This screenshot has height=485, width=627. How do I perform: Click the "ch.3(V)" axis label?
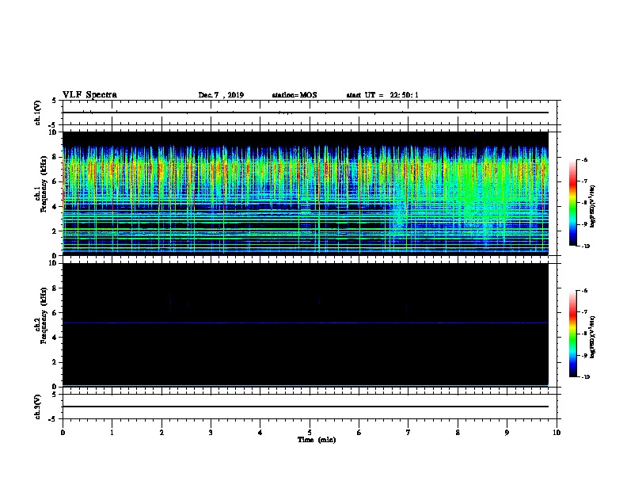(38, 407)
